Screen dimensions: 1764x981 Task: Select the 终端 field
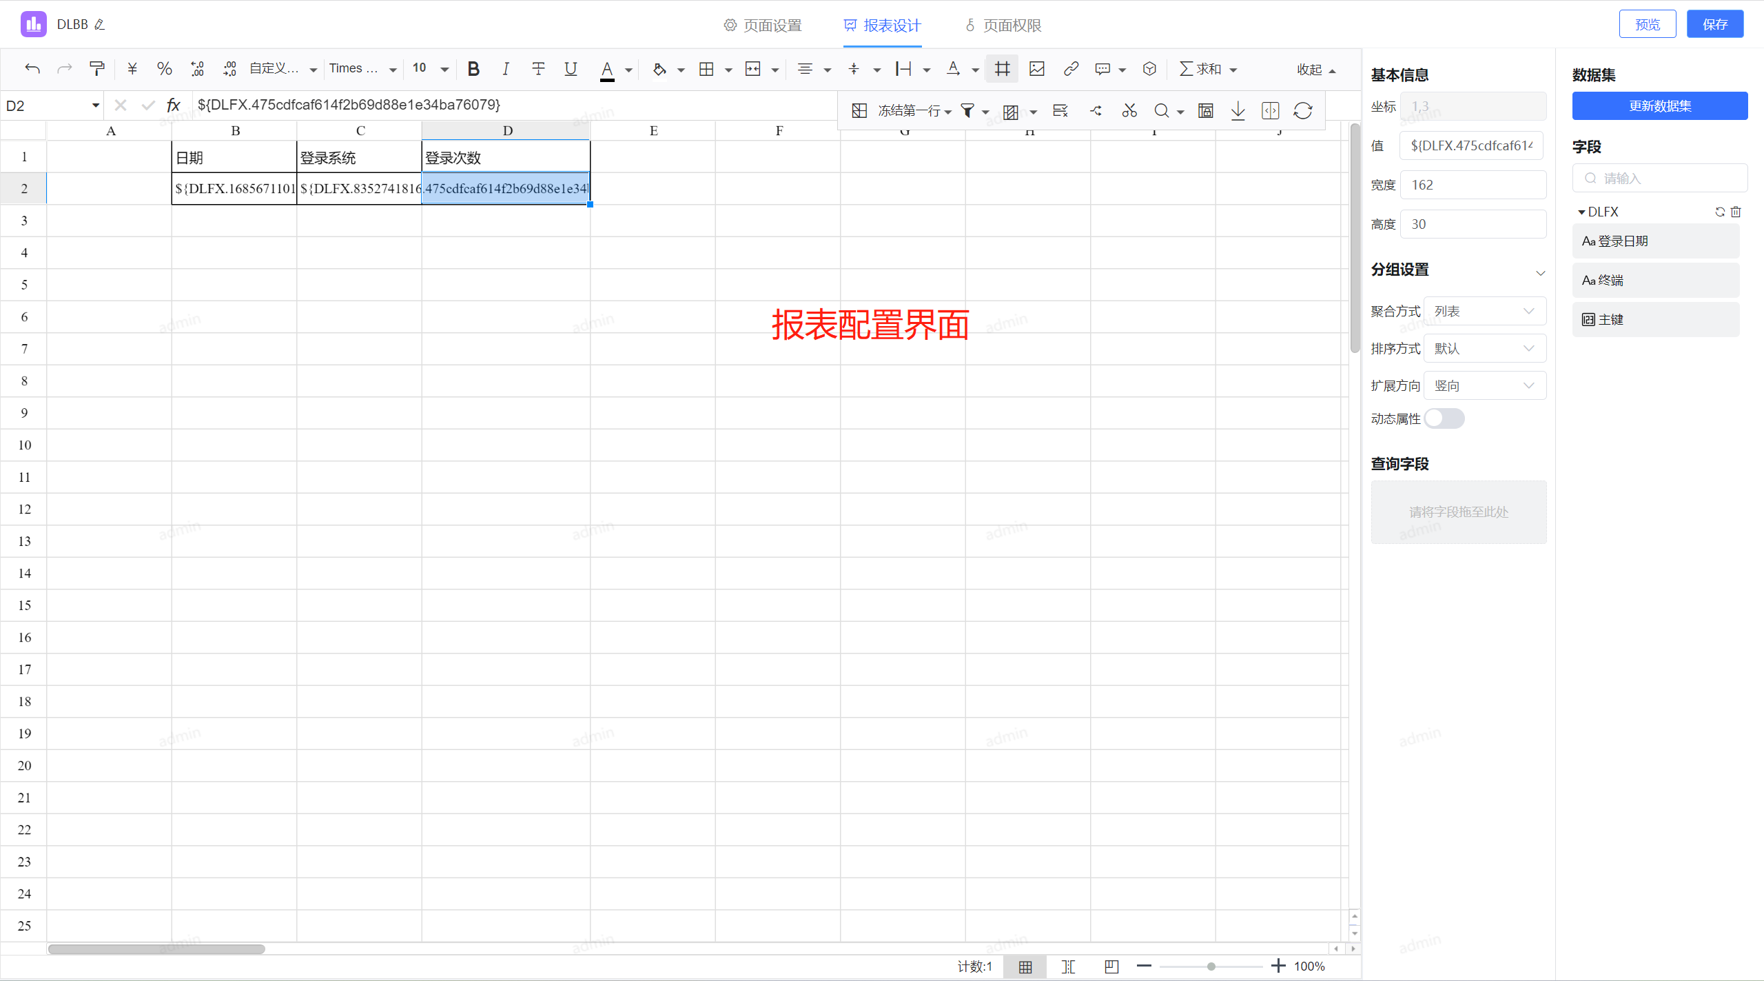(1656, 281)
